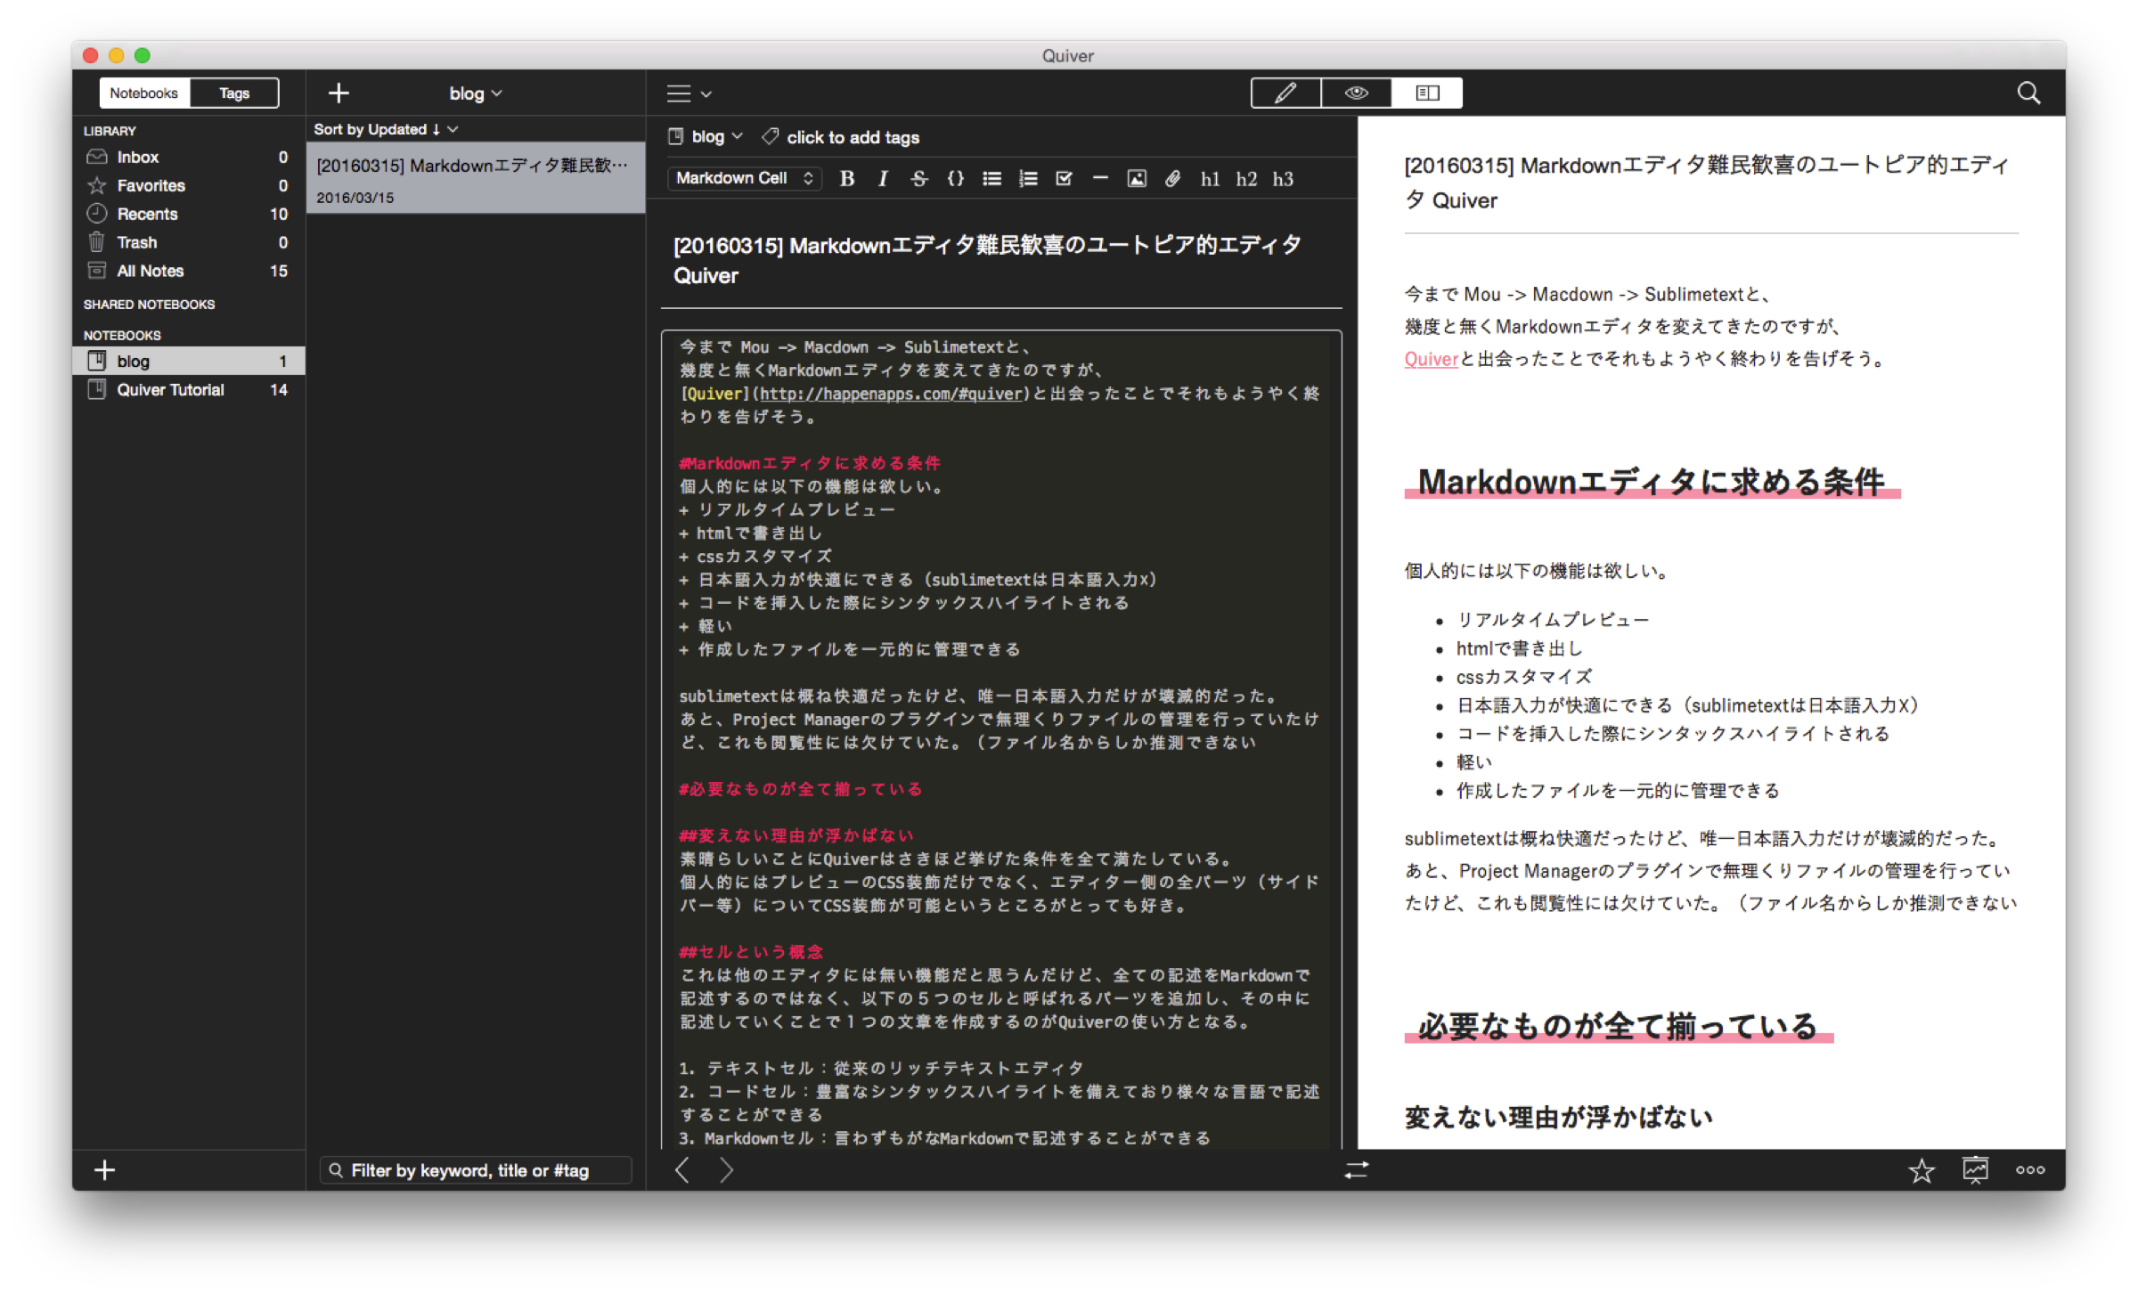2138x1294 pixels.
Task: Start presentation mode from the bottom bar icon
Action: point(1975,1170)
